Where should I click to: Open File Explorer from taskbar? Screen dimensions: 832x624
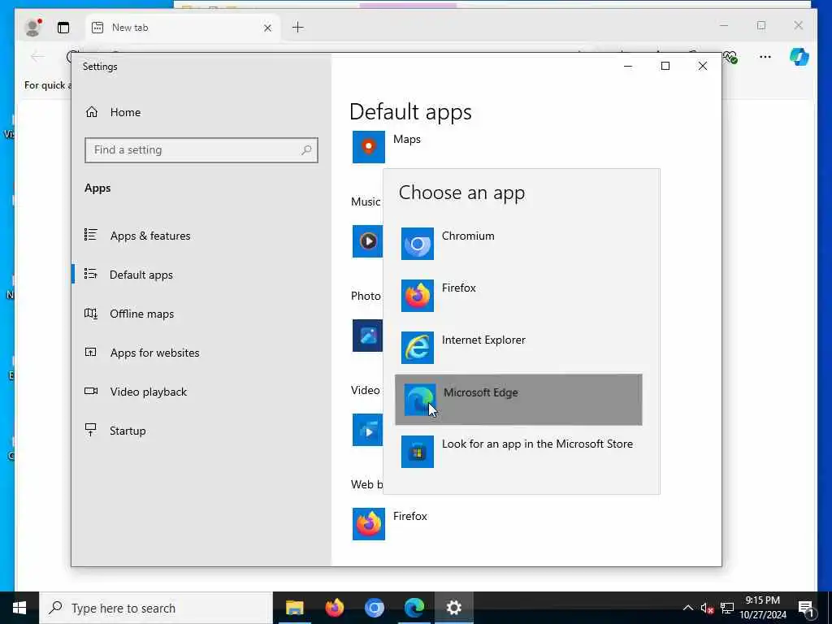(x=294, y=608)
